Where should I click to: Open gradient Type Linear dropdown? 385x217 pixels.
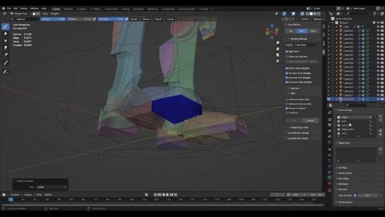[52, 187]
